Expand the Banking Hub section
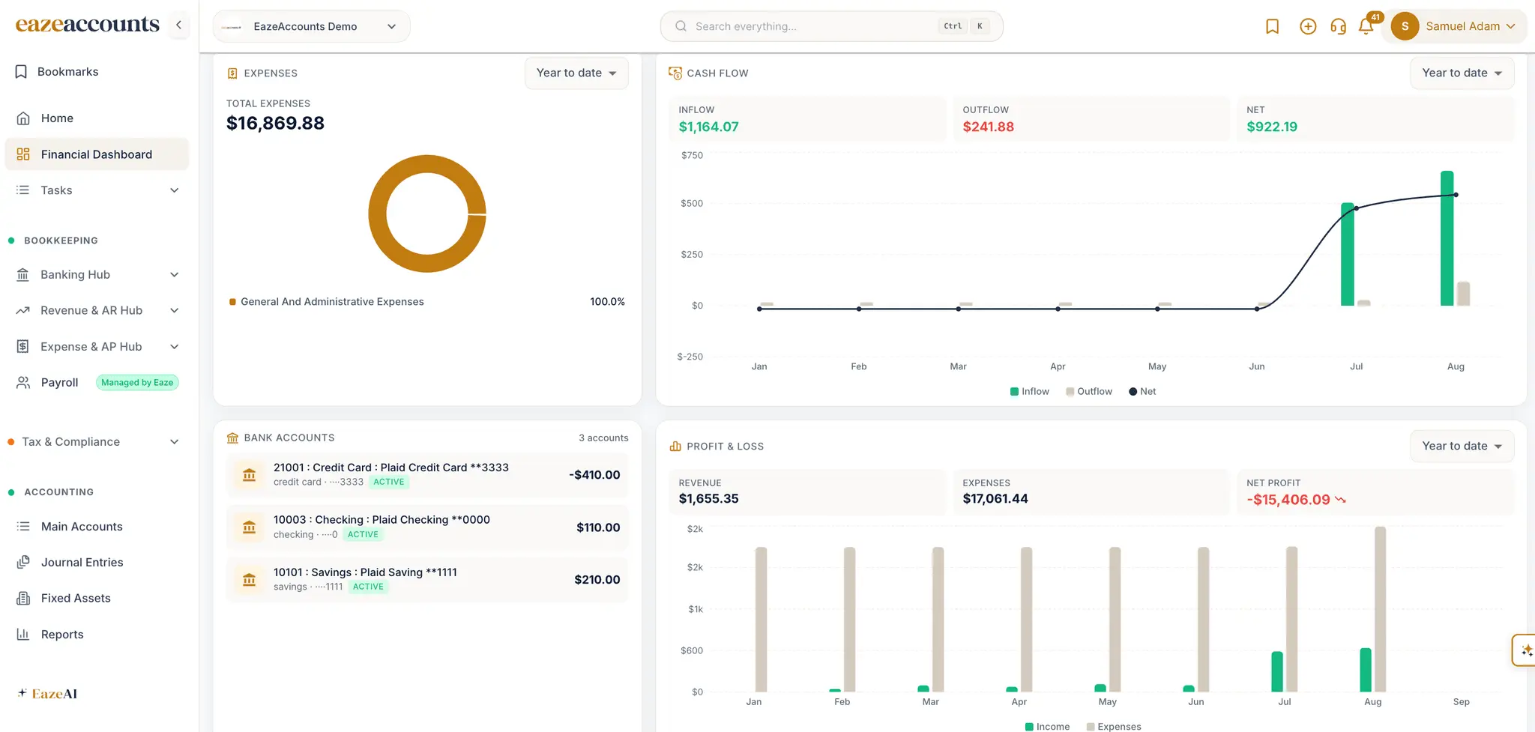Viewport: 1535px width, 732px height. coord(97,274)
